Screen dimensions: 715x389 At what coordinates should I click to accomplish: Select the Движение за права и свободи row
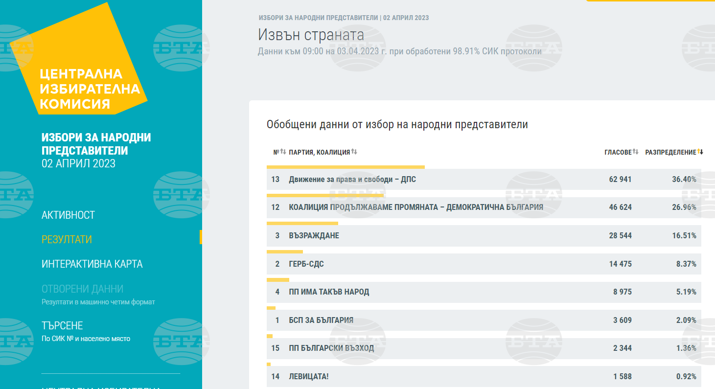[x=352, y=180]
